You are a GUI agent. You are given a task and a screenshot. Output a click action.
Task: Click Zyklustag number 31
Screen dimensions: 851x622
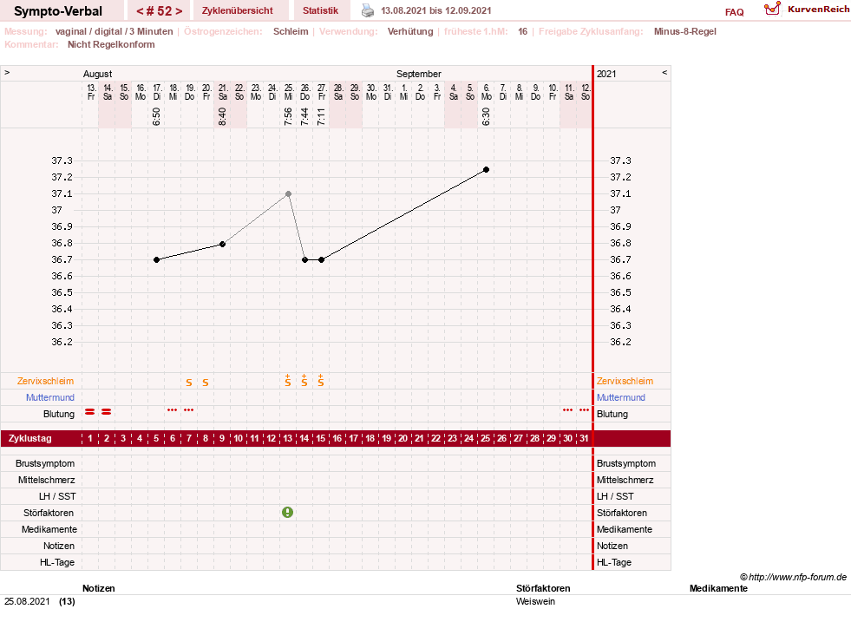pos(584,439)
